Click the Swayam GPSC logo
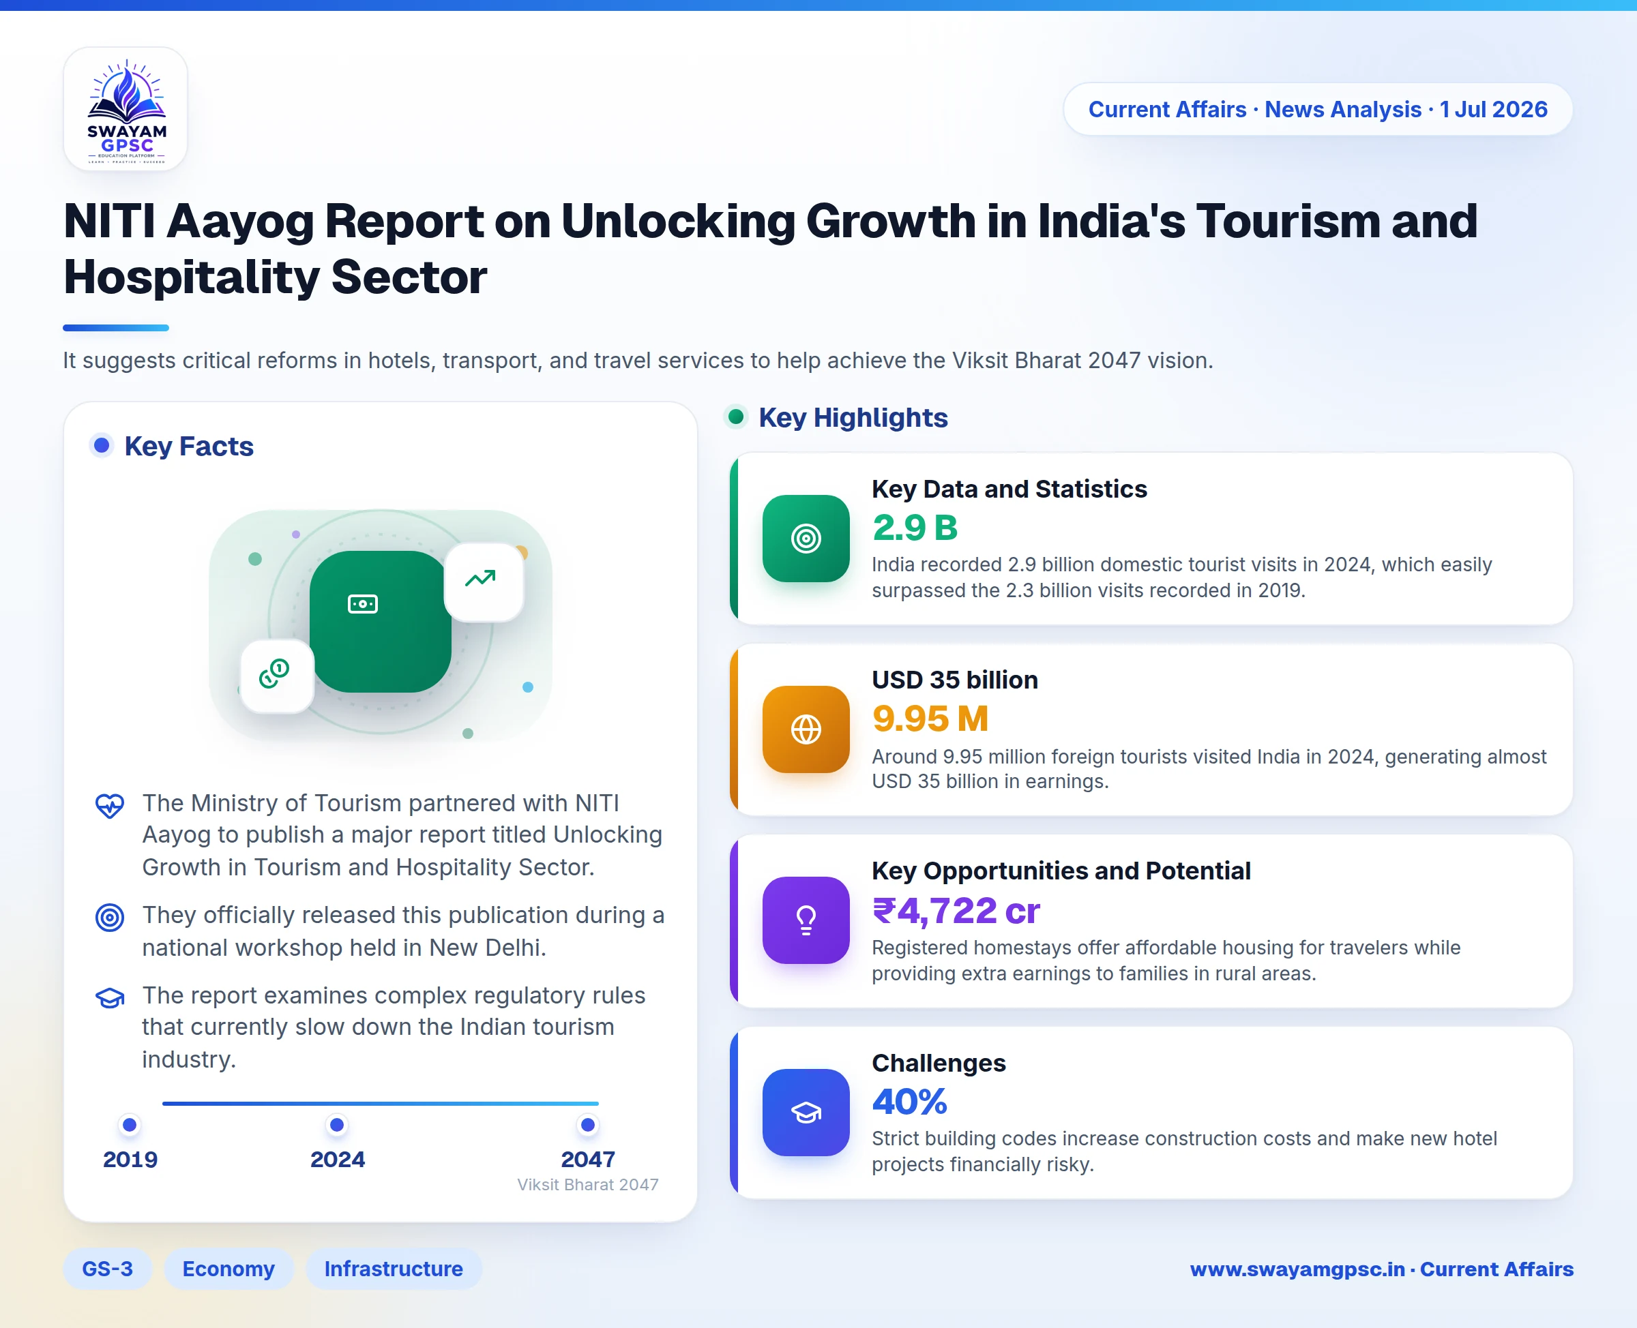The width and height of the screenshot is (1637, 1328). 126,109
